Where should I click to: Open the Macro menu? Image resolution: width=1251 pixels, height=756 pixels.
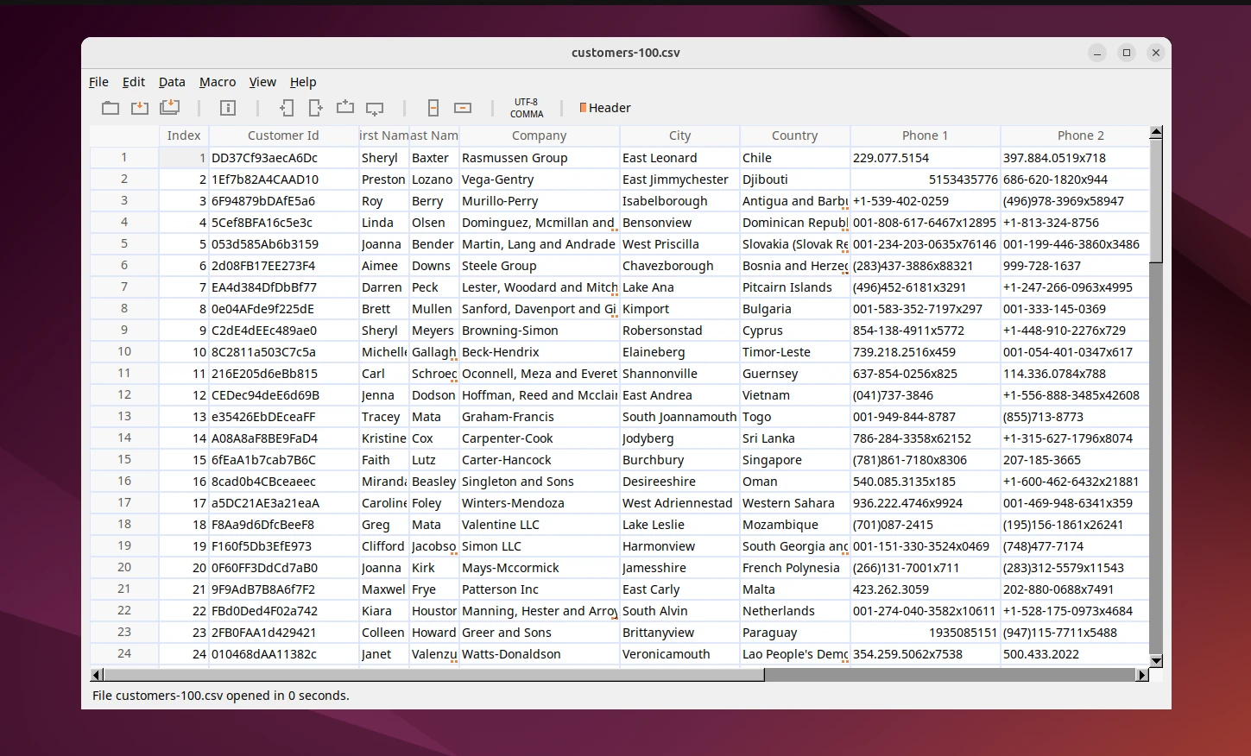click(x=218, y=82)
